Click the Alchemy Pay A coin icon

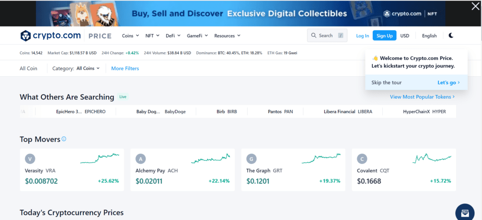click(x=140, y=159)
